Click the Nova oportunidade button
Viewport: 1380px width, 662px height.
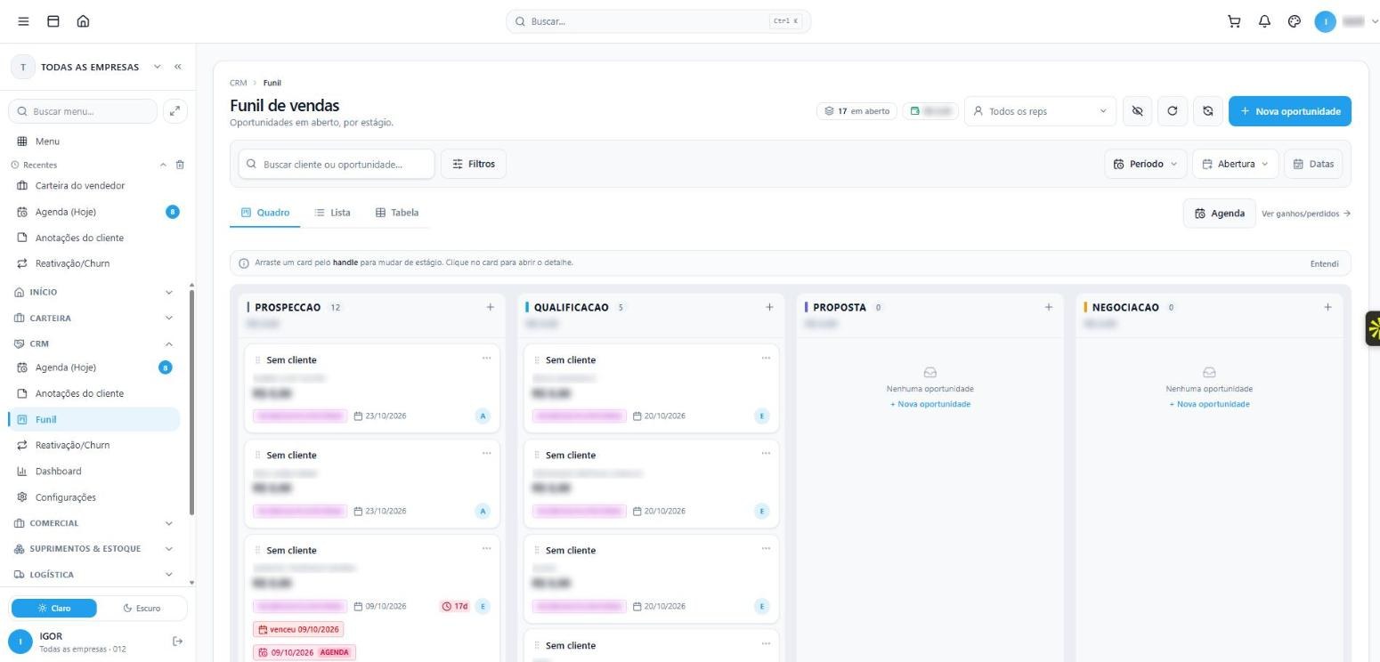(x=1290, y=111)
